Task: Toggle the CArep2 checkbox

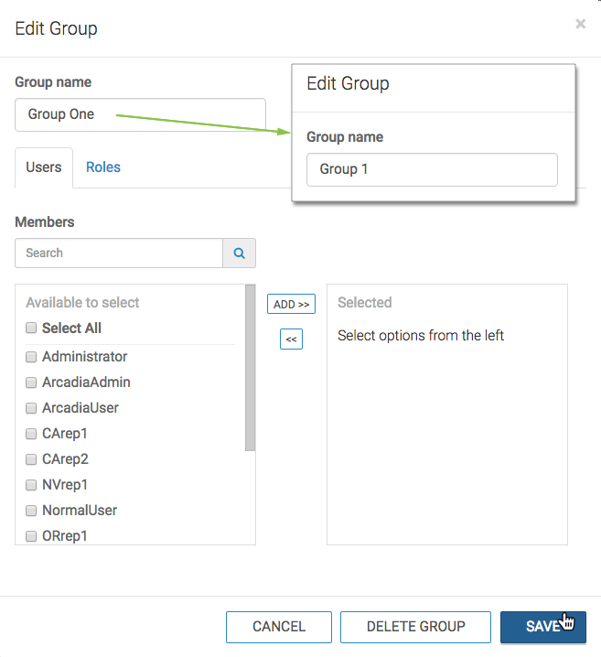Action: (31, 459)
